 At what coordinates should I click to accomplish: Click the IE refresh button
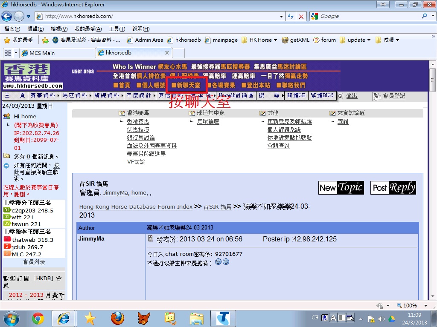click(x=291, y=16)
